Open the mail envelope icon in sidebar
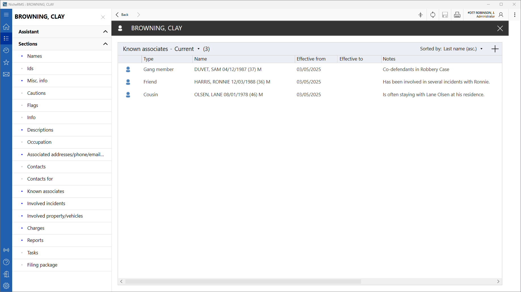Image resolution: width=521 pixels, height=292 pixels. point(6,74)
